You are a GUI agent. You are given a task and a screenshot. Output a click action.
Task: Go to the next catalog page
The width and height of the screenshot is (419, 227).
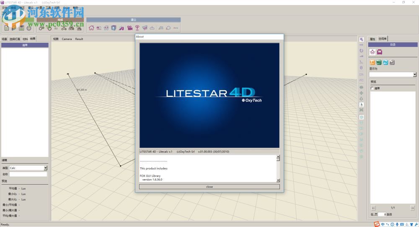[413, 208]
